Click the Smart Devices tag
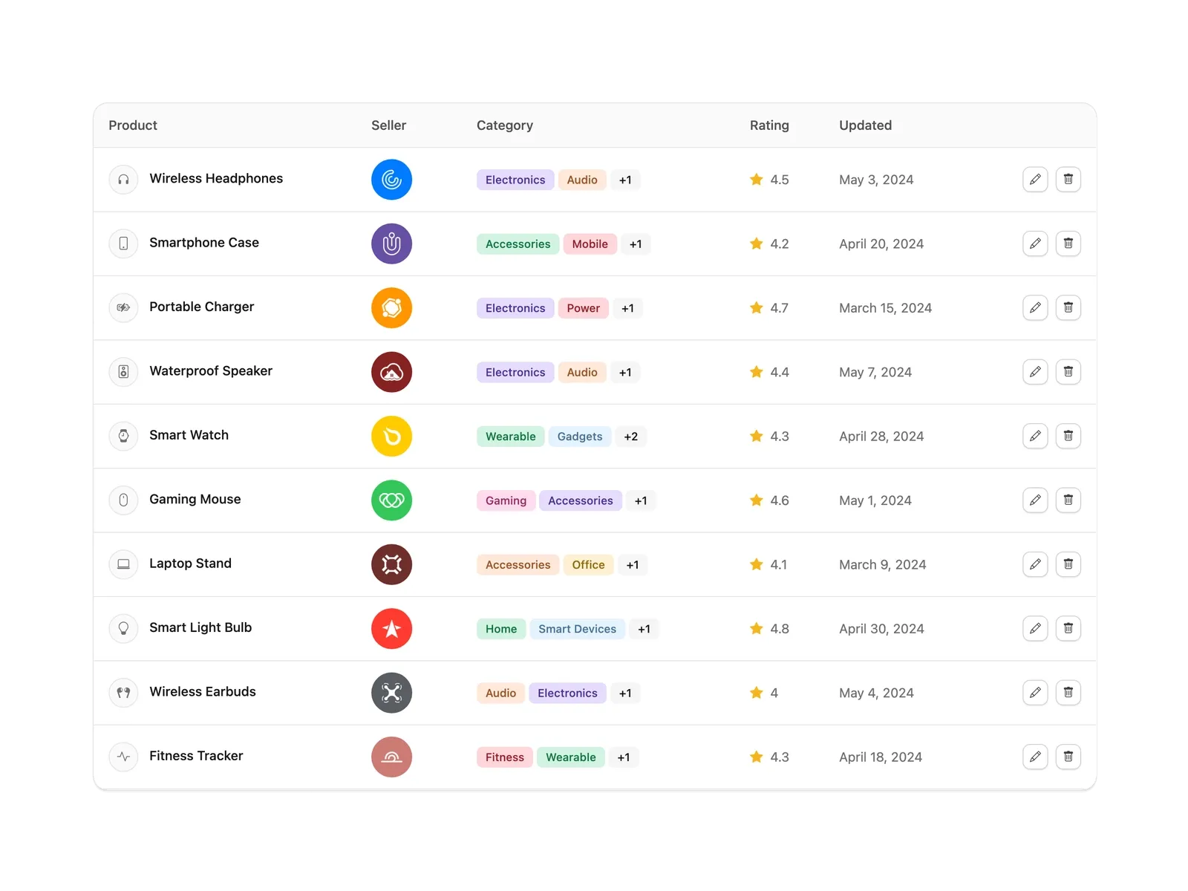 (x=577, y=629)
